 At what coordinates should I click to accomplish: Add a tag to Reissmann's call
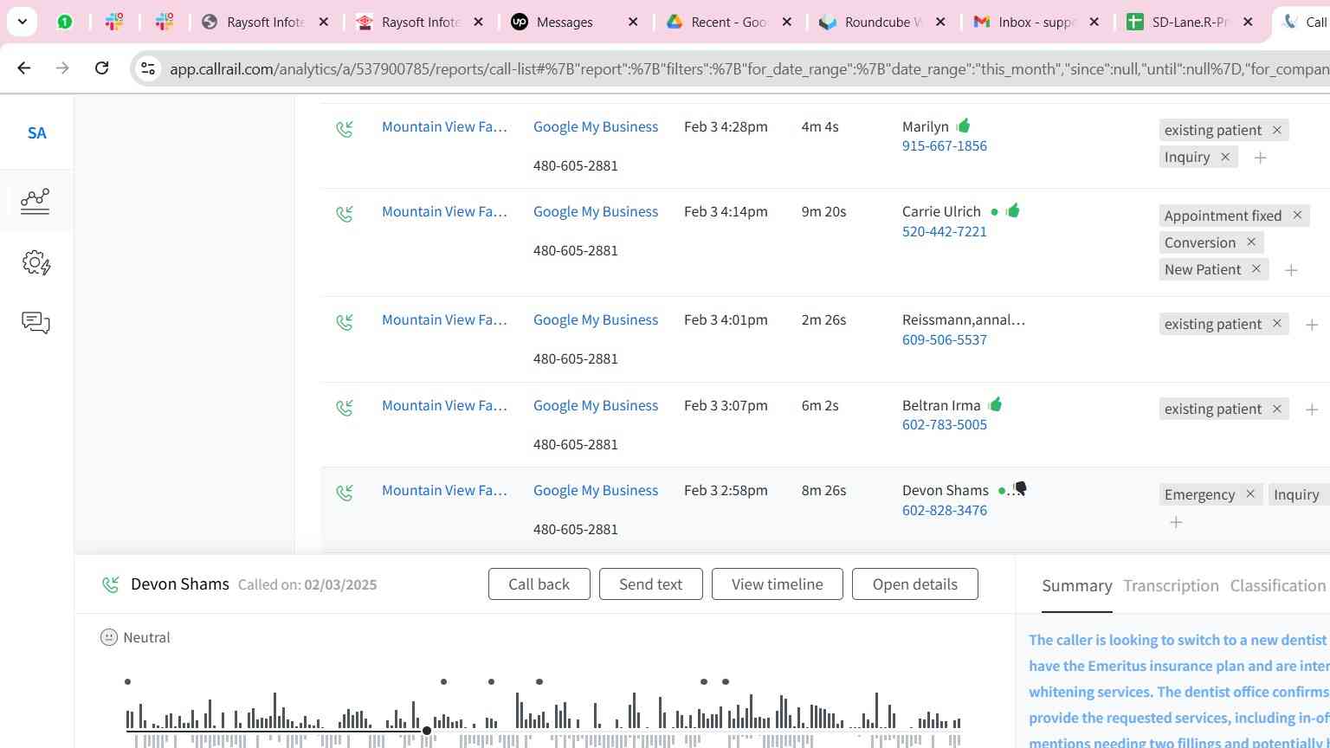tap(1312, 325)
